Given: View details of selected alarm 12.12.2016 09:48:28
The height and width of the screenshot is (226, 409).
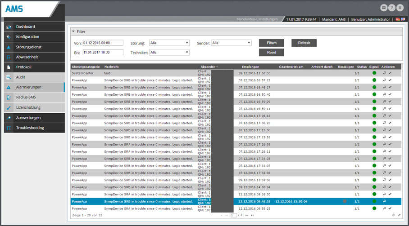Looking at the screenshot, I should tap(384, 201).
